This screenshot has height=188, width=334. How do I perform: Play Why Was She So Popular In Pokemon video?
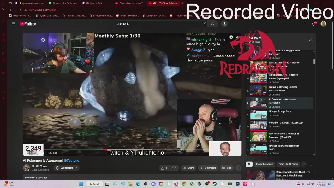pyautogui.click(x=279, y=137)
